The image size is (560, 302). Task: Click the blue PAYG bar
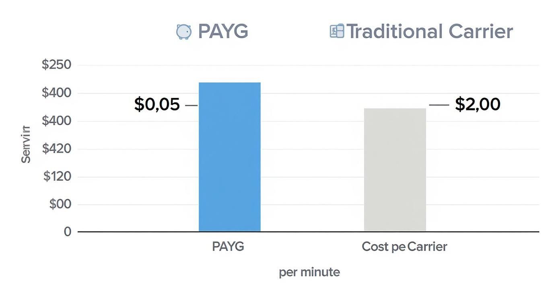tap(230, 157)
